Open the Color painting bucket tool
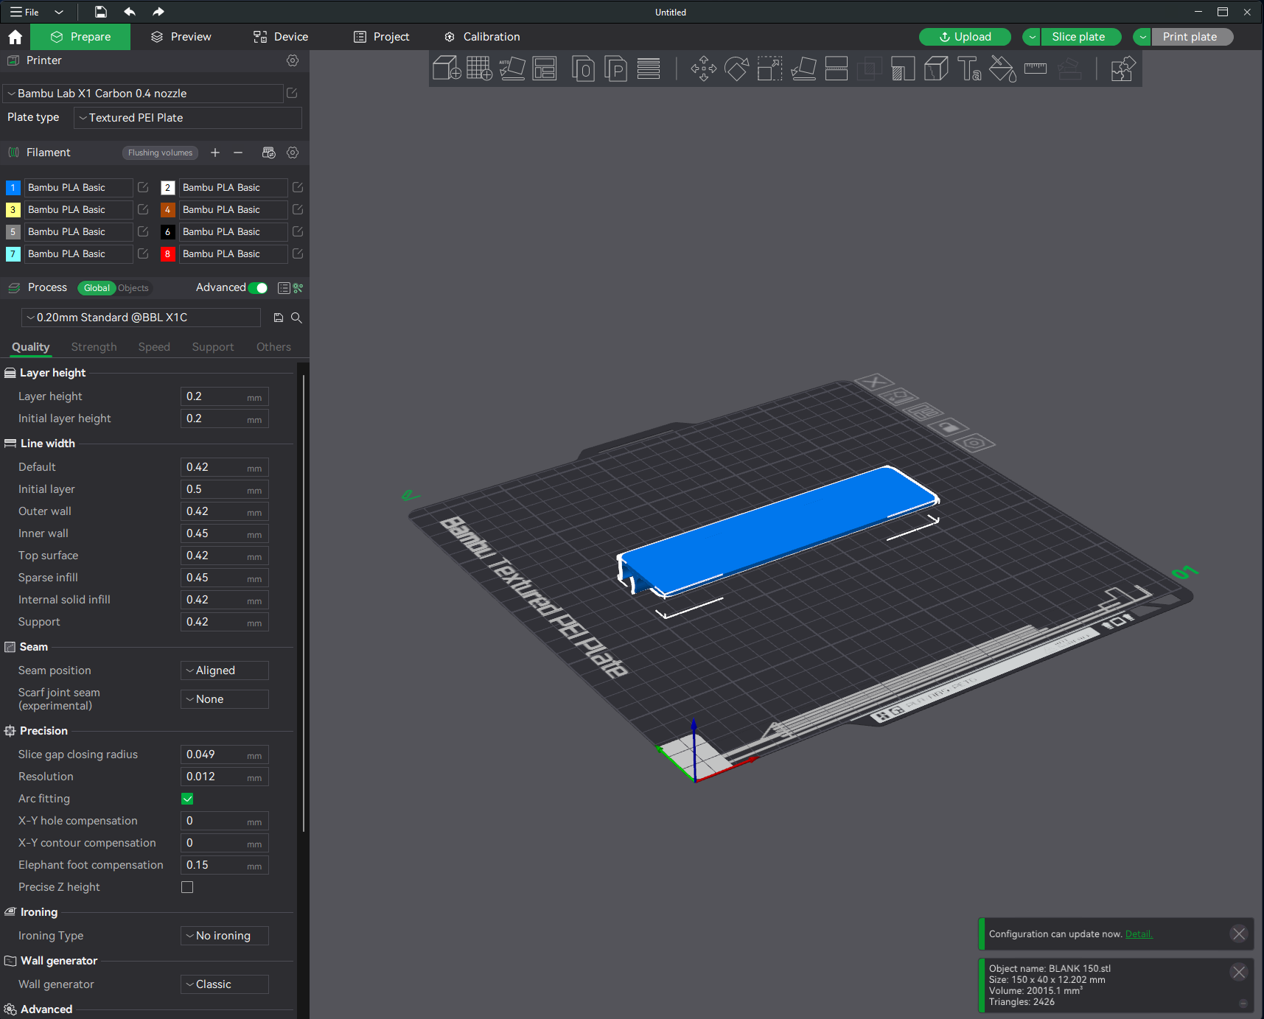This screenshot has width=1264, height=1019. 1002,69
